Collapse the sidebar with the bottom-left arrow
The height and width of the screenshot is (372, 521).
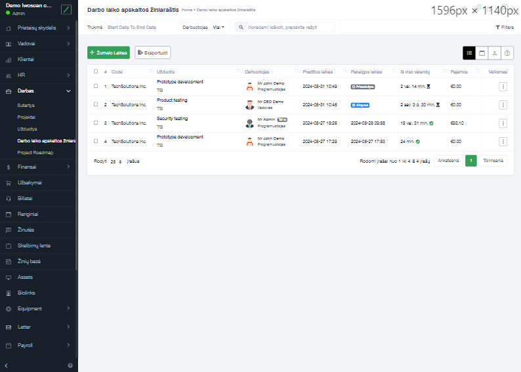coord(6,365)
